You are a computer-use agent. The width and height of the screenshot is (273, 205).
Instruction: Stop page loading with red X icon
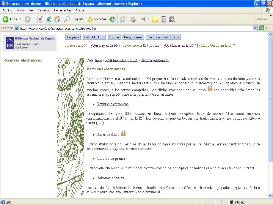point(40,19)
